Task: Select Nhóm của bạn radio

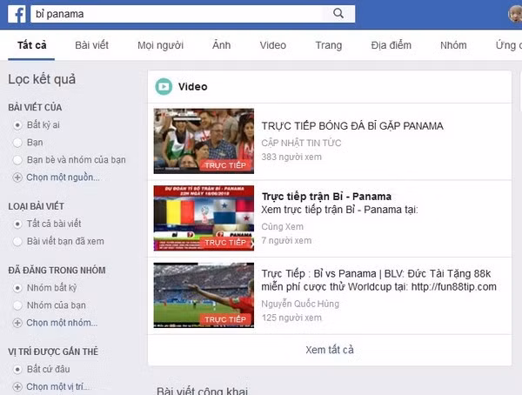Action: (17, 305)
